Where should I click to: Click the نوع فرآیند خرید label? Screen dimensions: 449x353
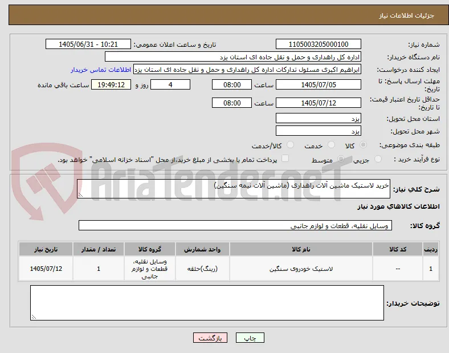point(417,159)
